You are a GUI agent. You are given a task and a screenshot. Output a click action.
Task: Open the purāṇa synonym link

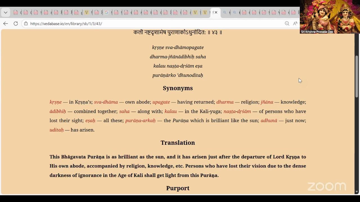pos(133,121)
